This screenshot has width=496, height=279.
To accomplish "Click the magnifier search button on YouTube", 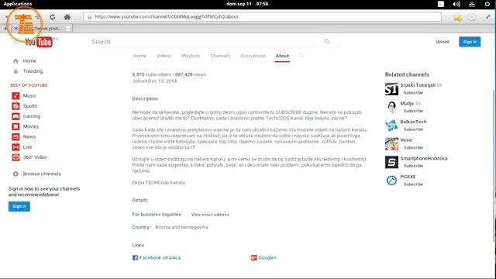I will (x=327, y=42).
